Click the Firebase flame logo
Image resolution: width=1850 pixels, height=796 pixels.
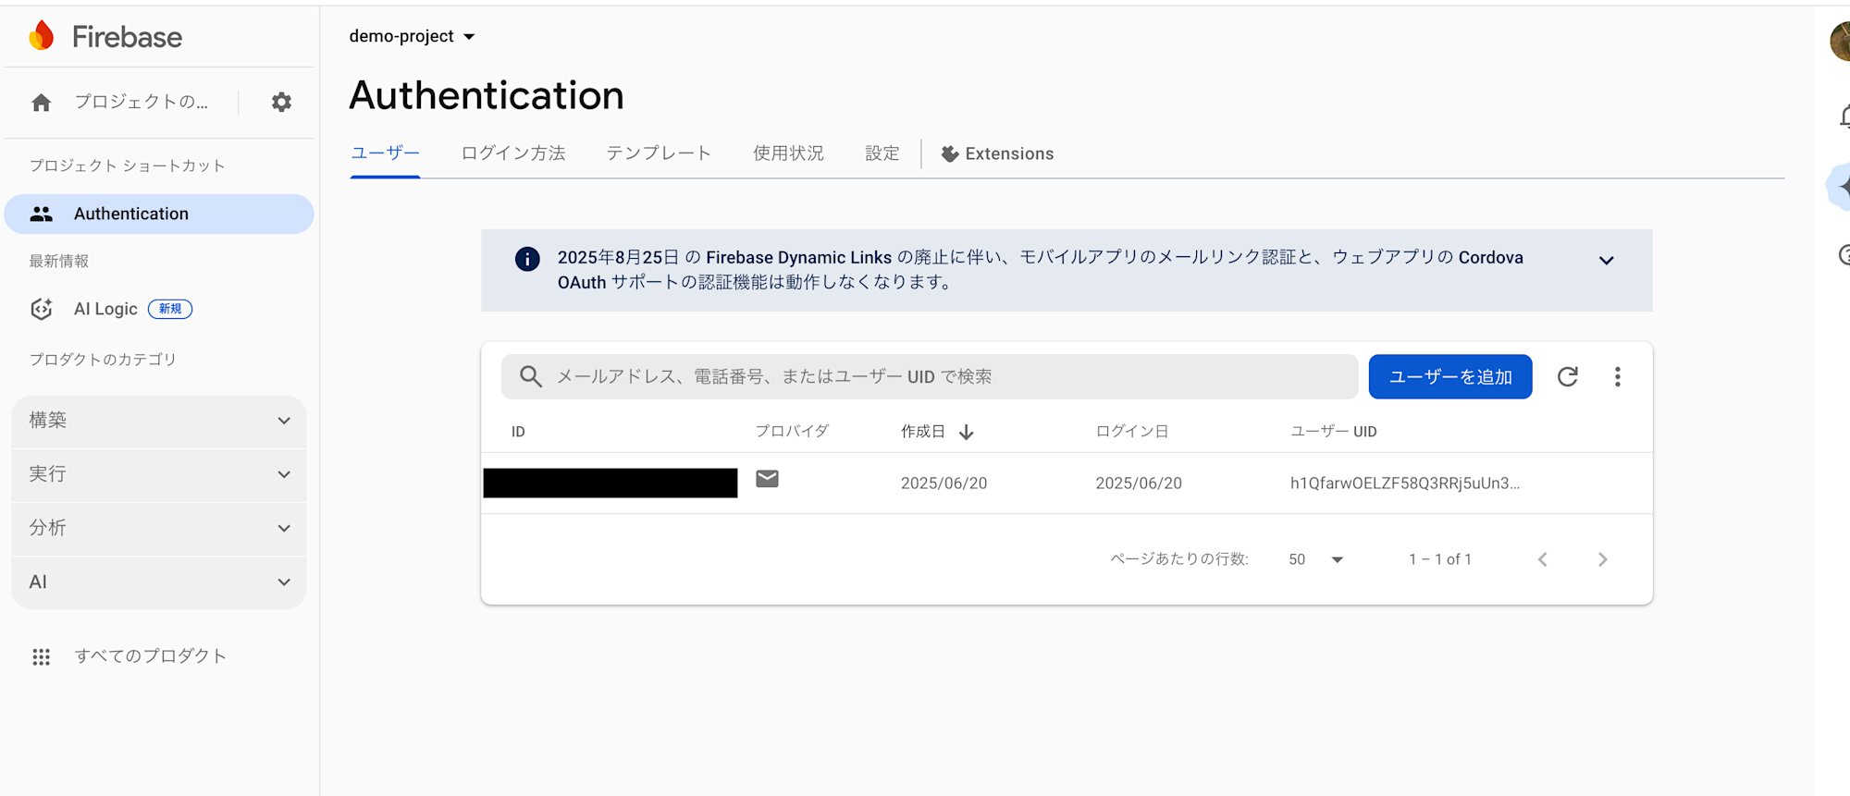42,36
